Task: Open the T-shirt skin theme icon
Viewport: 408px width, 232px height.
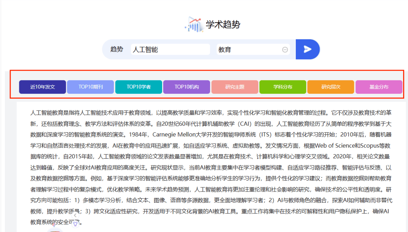Action: (x=75, y=224)
